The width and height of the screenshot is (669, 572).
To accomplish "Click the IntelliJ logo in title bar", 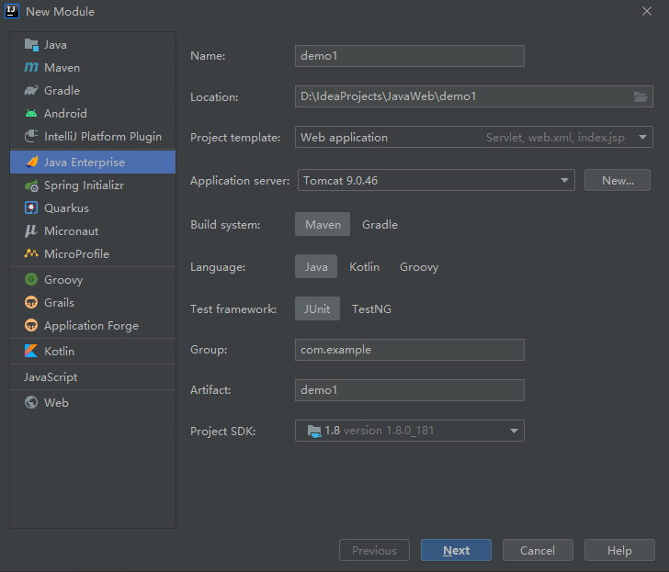I will [12, 11].
